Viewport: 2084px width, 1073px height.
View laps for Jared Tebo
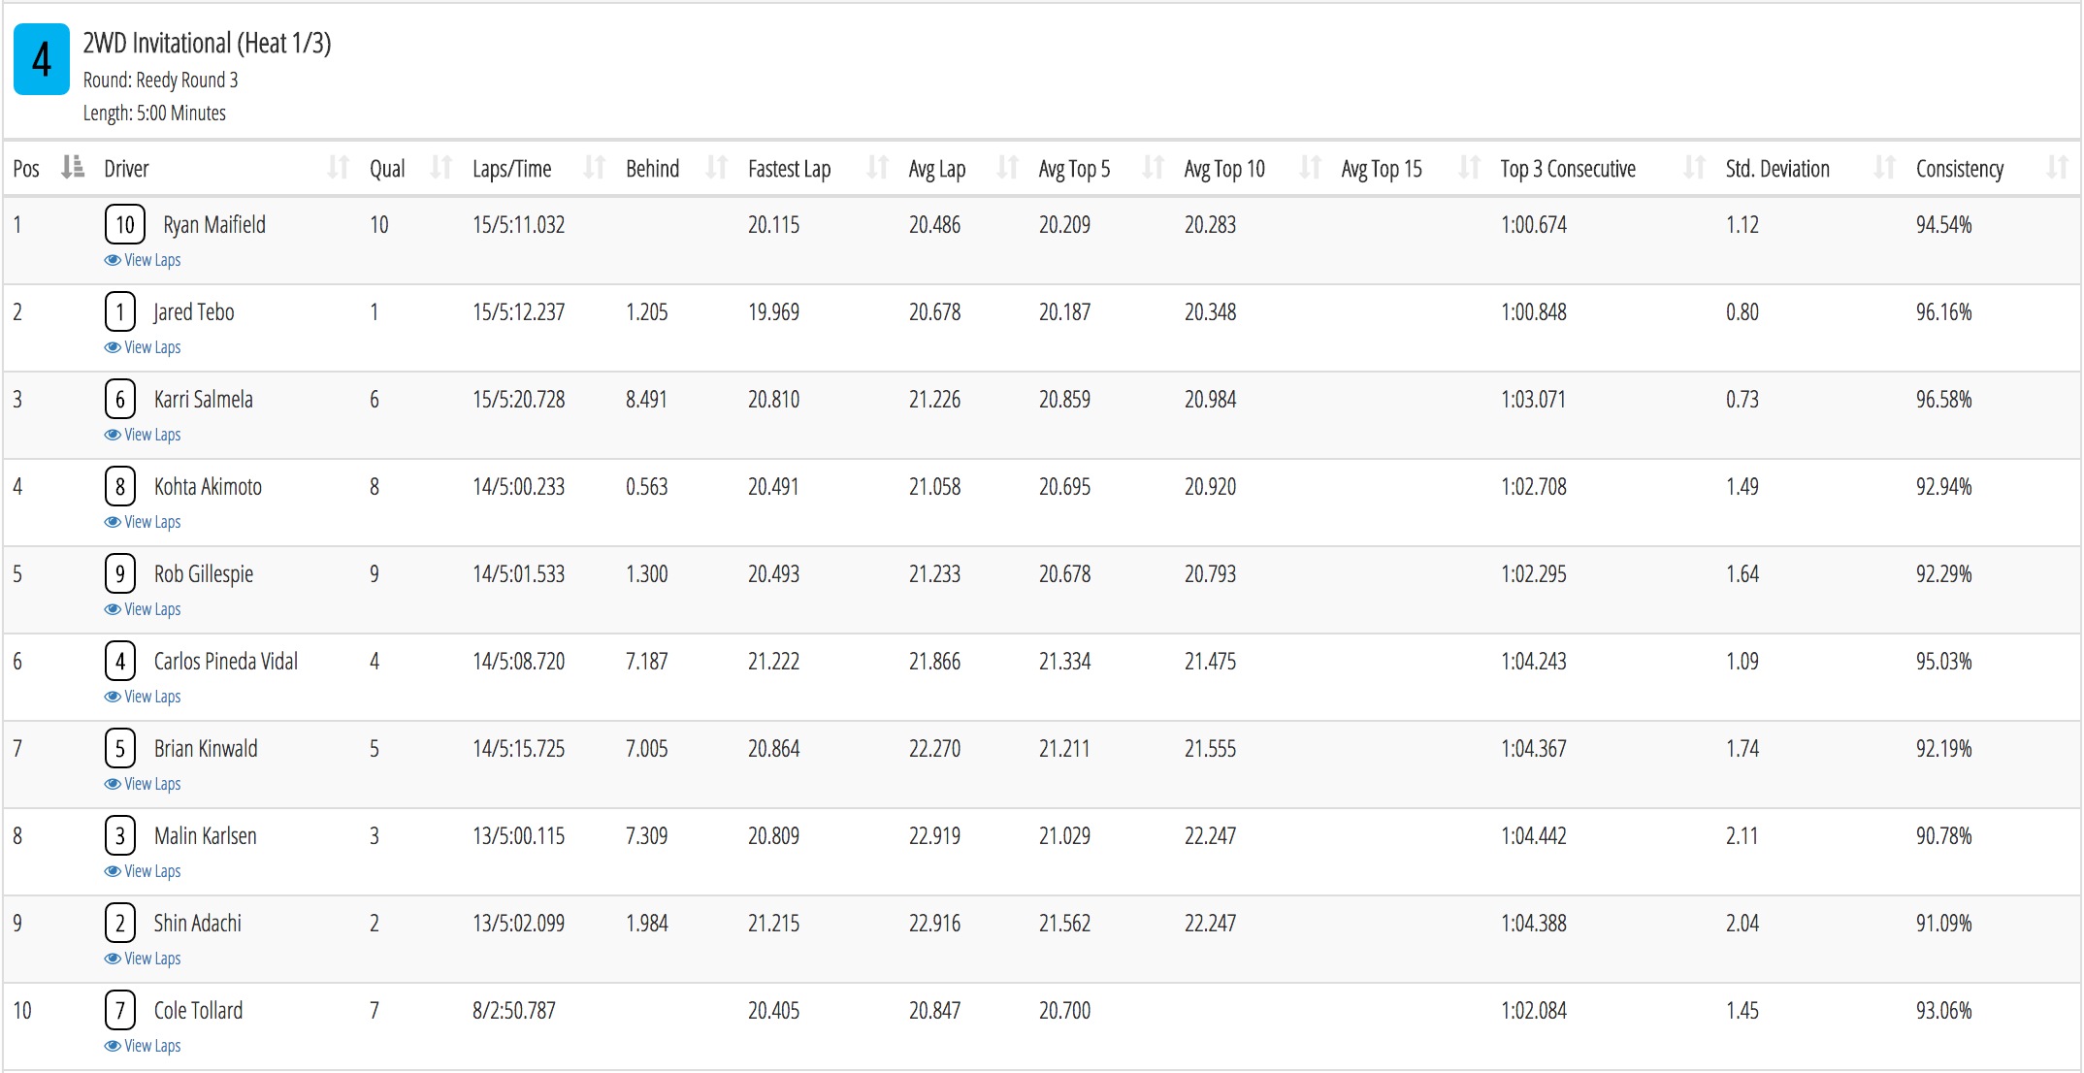[x=143, y=347]
